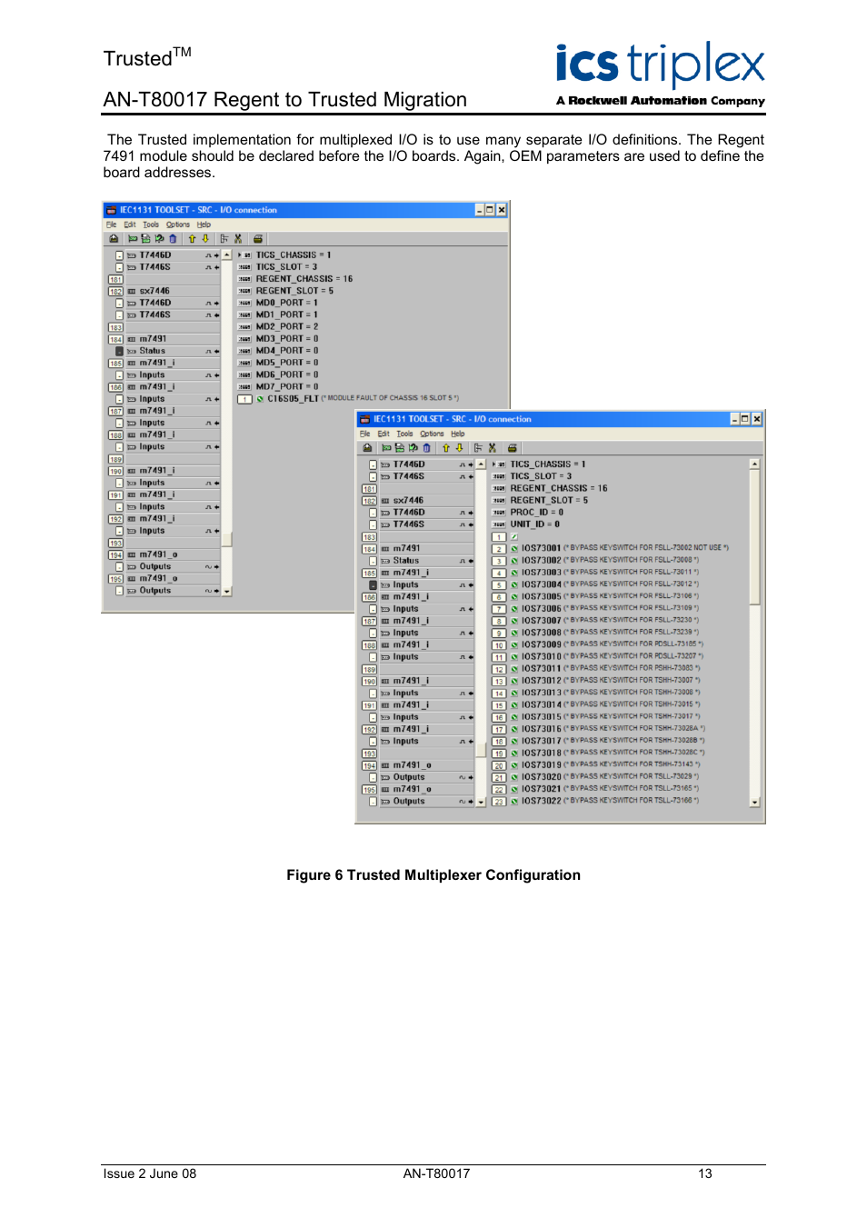Screen dimensions: 867x1228
Task: Toggle the Outputs box under slot 194 in front window
Action: point(373,777)
